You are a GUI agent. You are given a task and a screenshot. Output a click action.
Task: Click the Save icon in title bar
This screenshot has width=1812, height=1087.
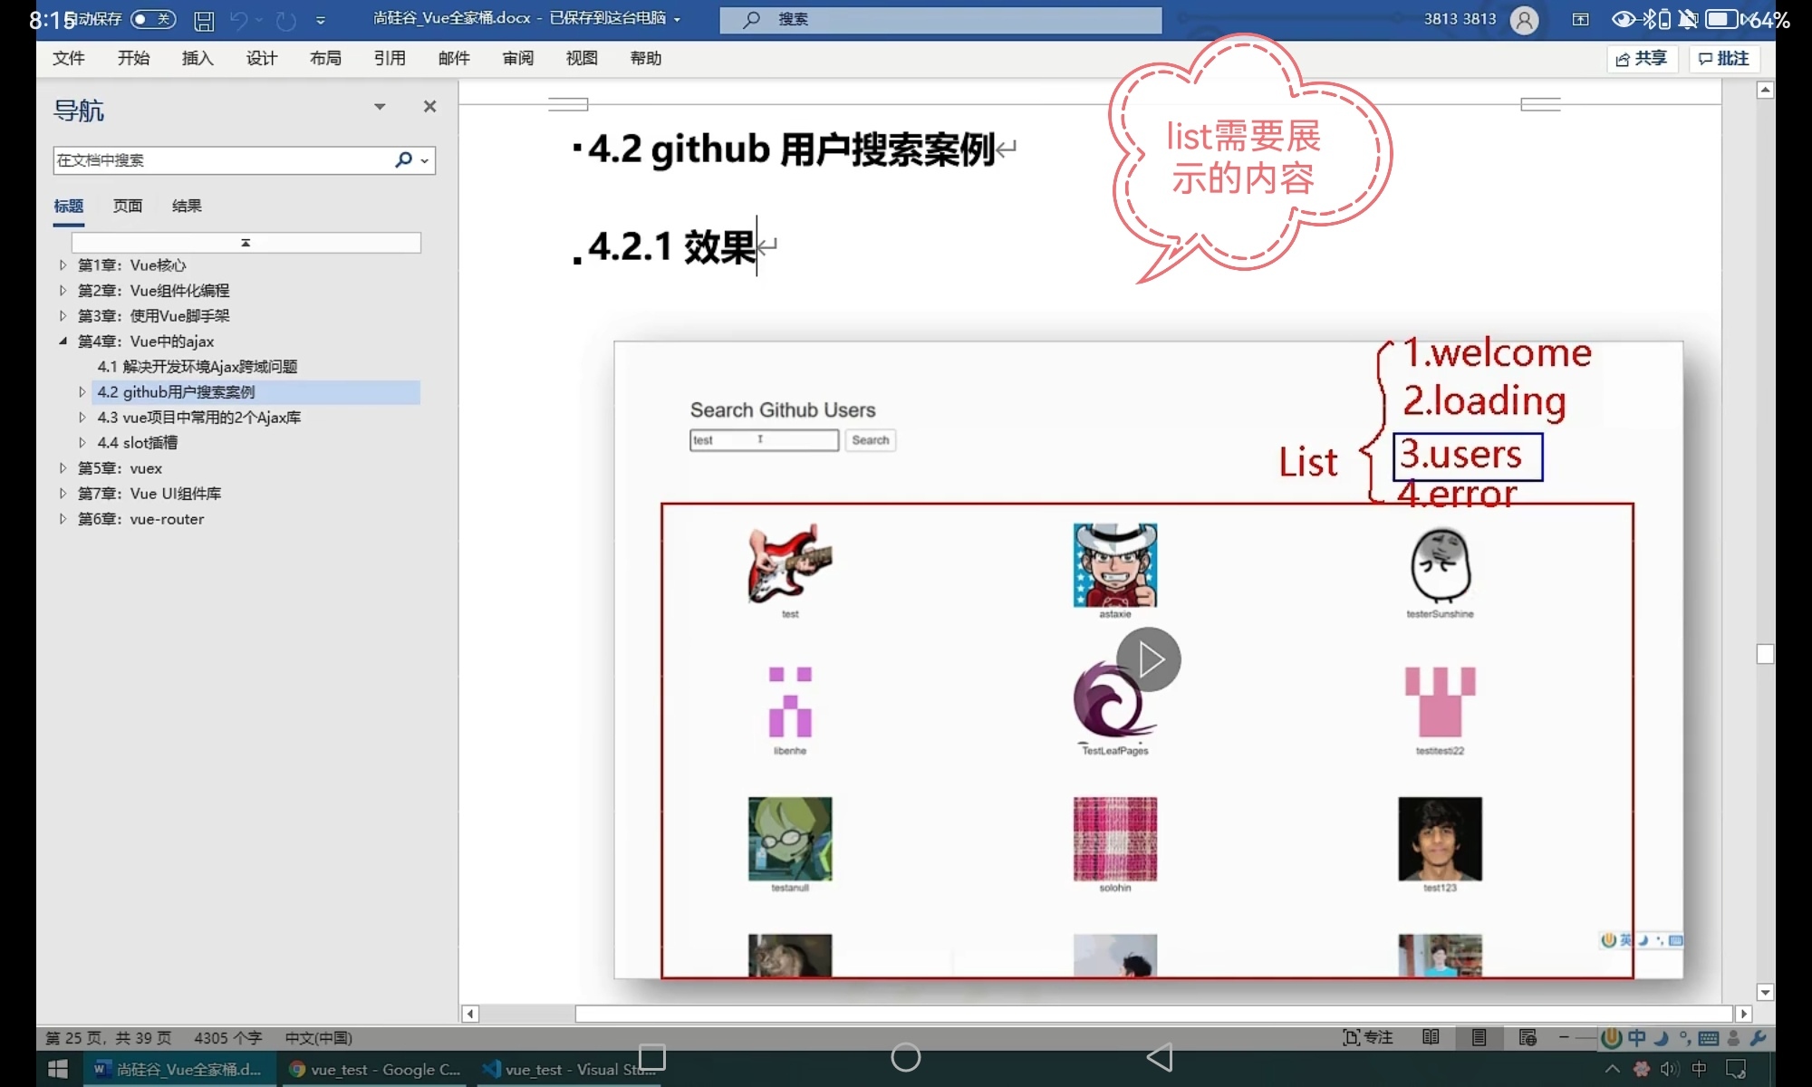(204, 20)
